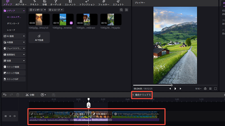Open the レコード dropdown in media toolbar
225x126 pixels.
(x=56, y=10)
